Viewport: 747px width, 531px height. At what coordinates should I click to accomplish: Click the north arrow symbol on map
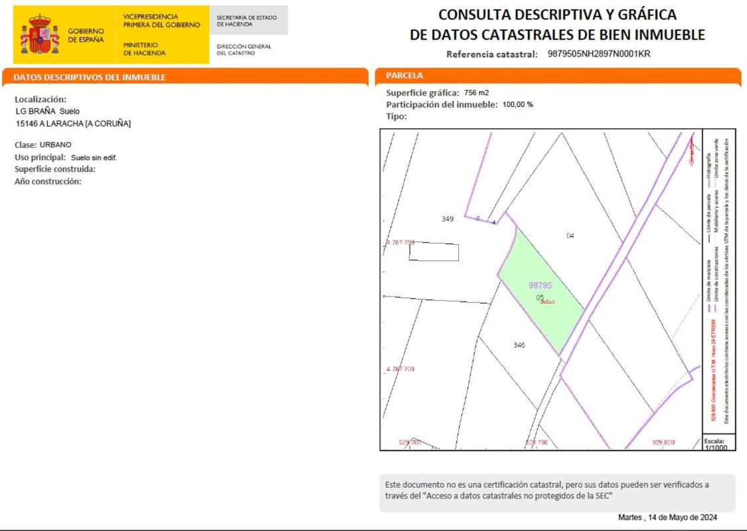click(691, 146)
